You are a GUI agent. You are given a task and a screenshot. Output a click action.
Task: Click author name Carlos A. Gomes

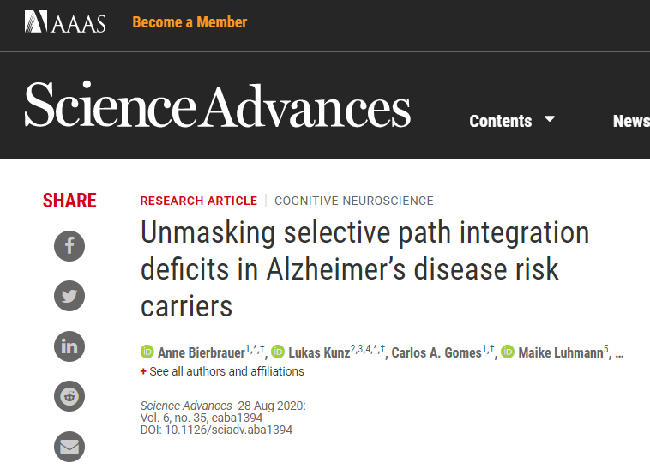click(x=436, y=353)
